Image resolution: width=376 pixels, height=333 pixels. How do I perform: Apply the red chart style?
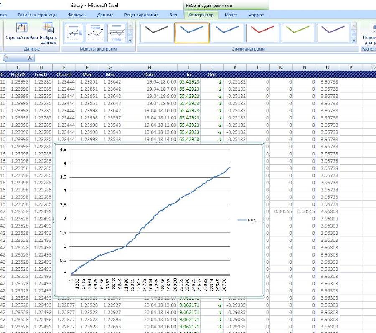pyautogui.click(x=262, y=33)
